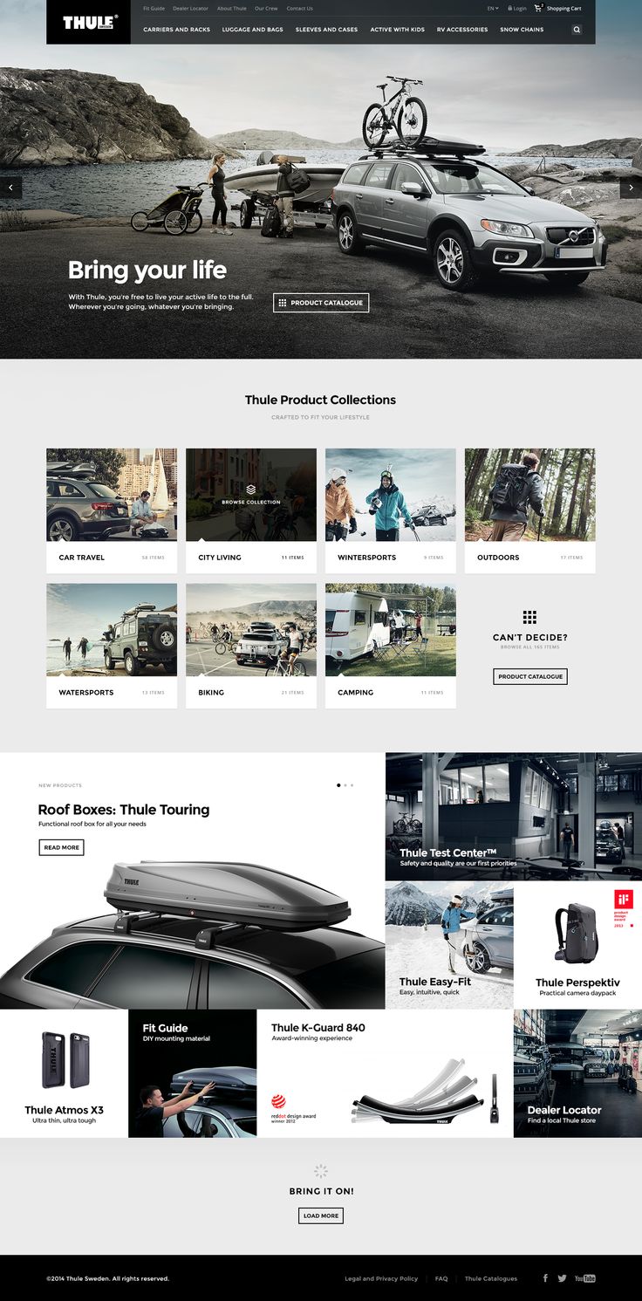Open the Thule K-Guard 840 tile
The height and width of the screenshot is (1301, 642).
386,1073
